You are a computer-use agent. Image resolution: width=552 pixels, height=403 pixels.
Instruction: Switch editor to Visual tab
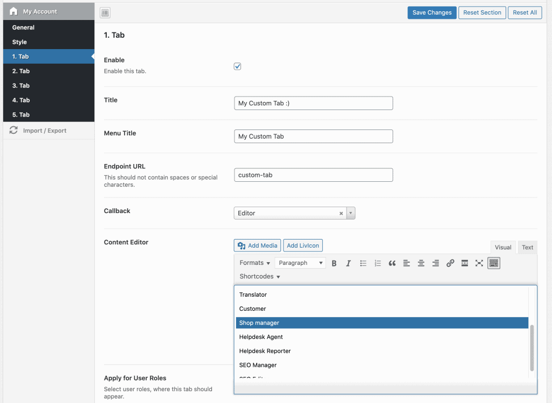[x=503, y=247]
